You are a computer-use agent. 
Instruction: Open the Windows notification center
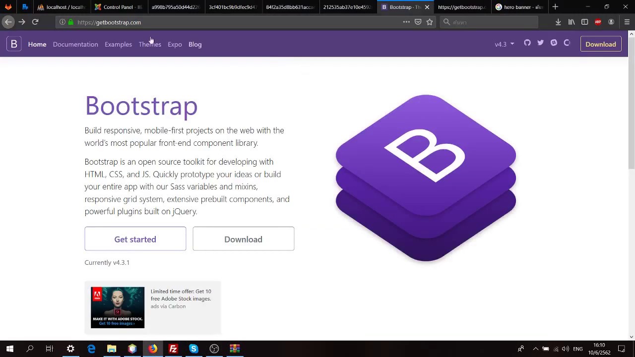tap(622, 349)
